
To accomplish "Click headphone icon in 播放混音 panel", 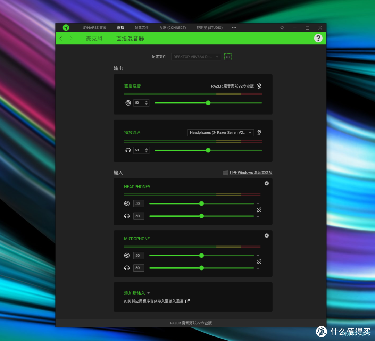I will 128,150.
